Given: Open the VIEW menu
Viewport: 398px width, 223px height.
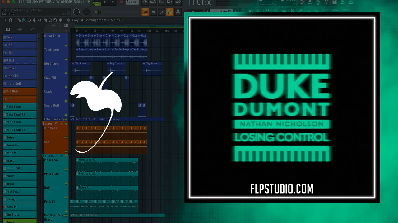Looking at the screenshot, I should pyautogui.click(x=56, y=2).
